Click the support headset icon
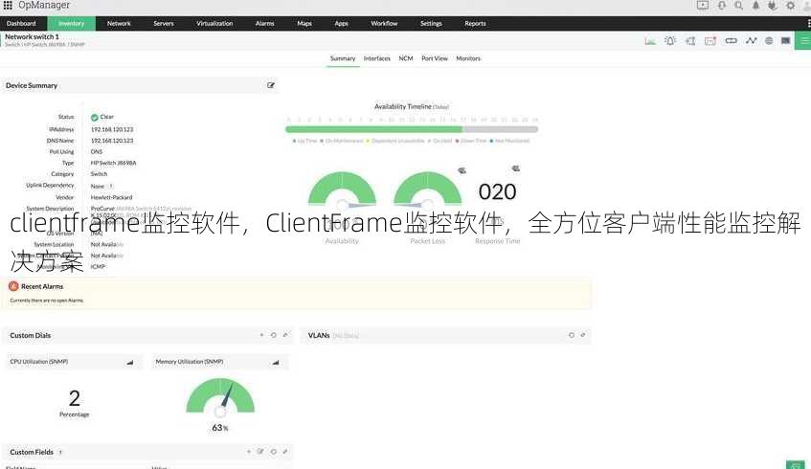 coord(722,5)
